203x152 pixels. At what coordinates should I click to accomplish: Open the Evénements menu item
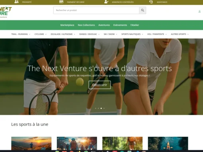120,25
